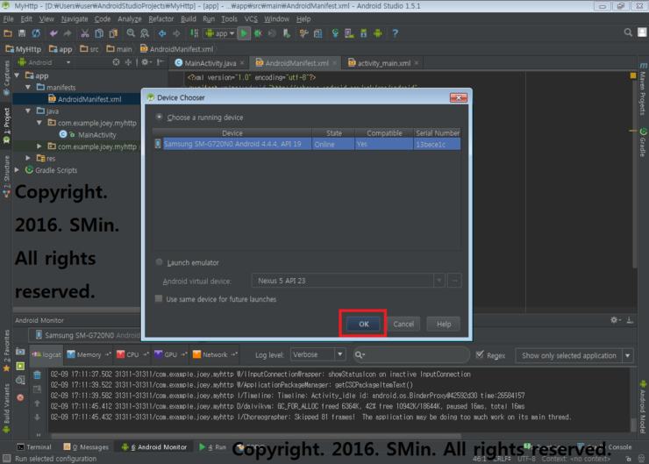Click the Debug app bug icon
This screenshot has width=649, height=464.
tap(258, 33)
